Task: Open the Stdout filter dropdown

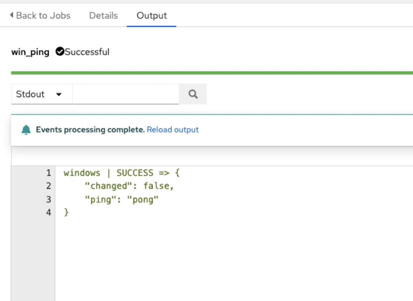Action: click(42, 94)
